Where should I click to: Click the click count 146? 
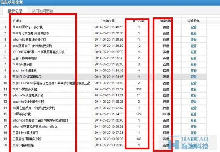pyautogui.click(x=139, y=139)
